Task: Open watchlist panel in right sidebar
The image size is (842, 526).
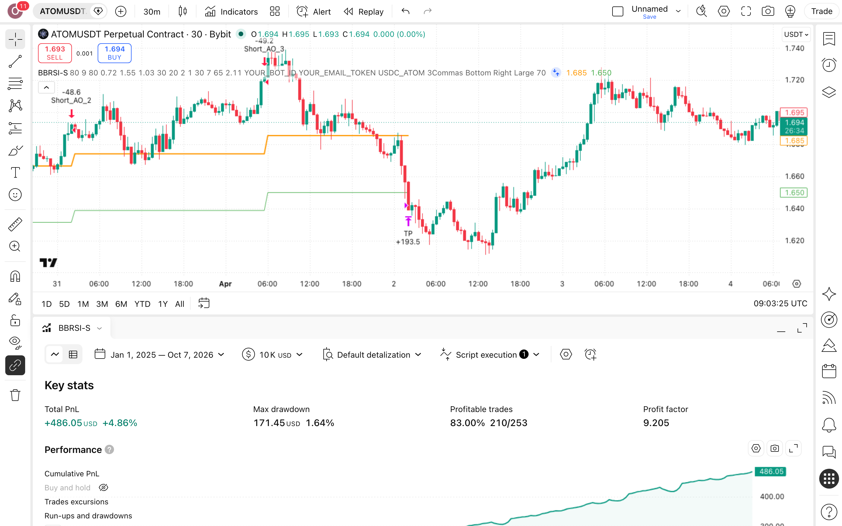Action: [829, 39]
